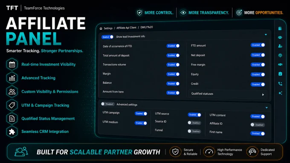Click the home icon in the breadcrumb

pos(101,29)
